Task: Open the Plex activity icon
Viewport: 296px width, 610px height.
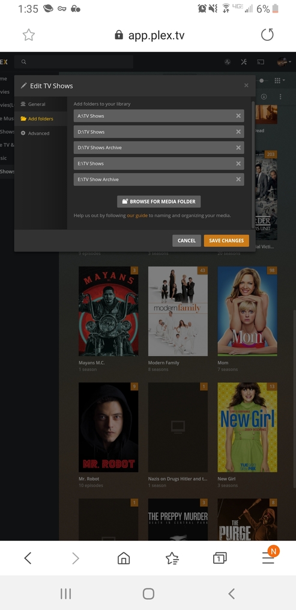Action: tap(228, 62)
